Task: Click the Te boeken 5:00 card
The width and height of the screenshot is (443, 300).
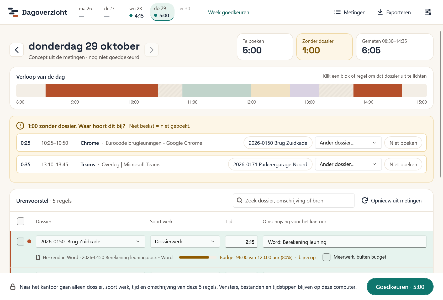Action: point(265,47)
